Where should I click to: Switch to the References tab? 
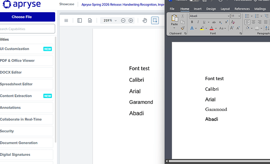pyautogui.click(x=242, y=9)
